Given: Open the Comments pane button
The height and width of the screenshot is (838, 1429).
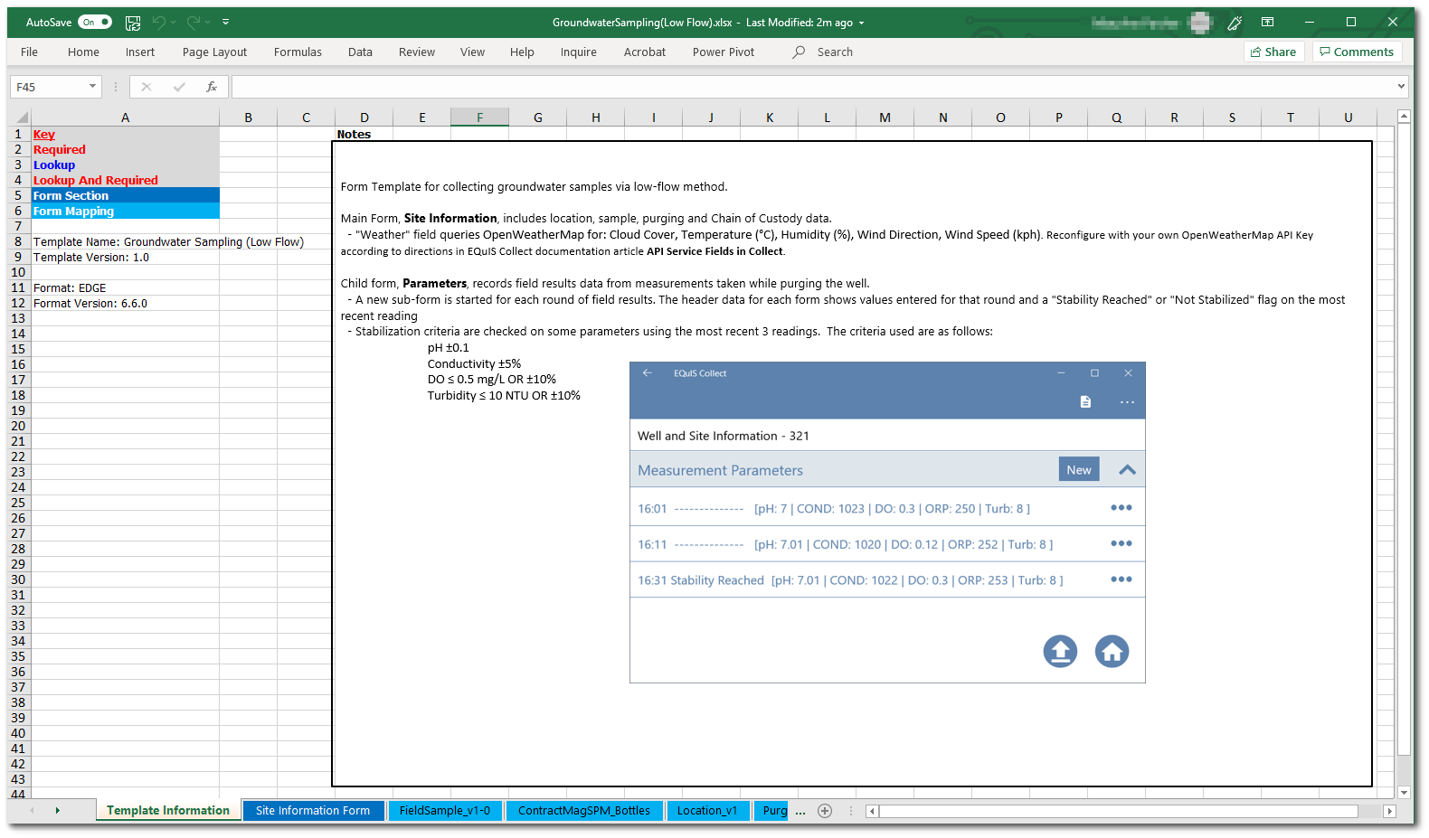Looking at the screenshot, I should pyautogui.click(x=1357, y=52).
